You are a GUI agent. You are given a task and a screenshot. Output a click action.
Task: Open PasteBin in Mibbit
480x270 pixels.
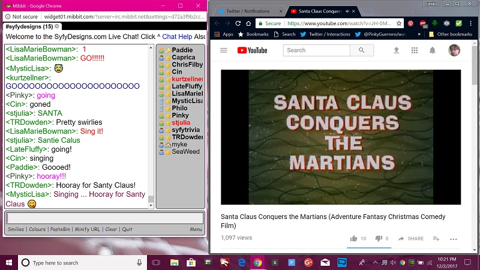60,229
